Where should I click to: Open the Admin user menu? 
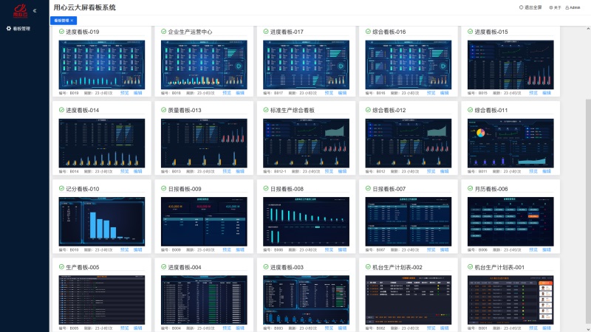click(x=573, y=7)
